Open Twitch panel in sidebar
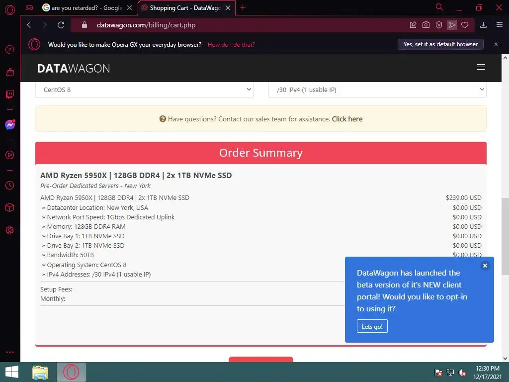Image resolution: width=509 pixels, height=382 pixels. click(10, 95)
